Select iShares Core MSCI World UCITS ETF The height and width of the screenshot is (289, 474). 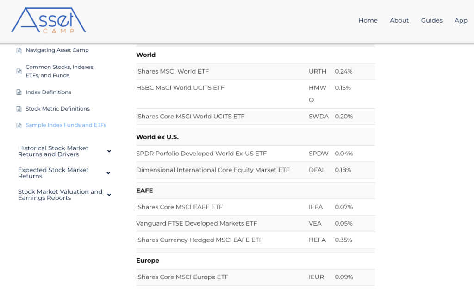(190, 117)
